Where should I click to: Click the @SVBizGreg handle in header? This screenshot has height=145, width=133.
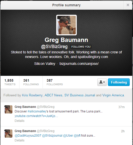click(54, 47)
